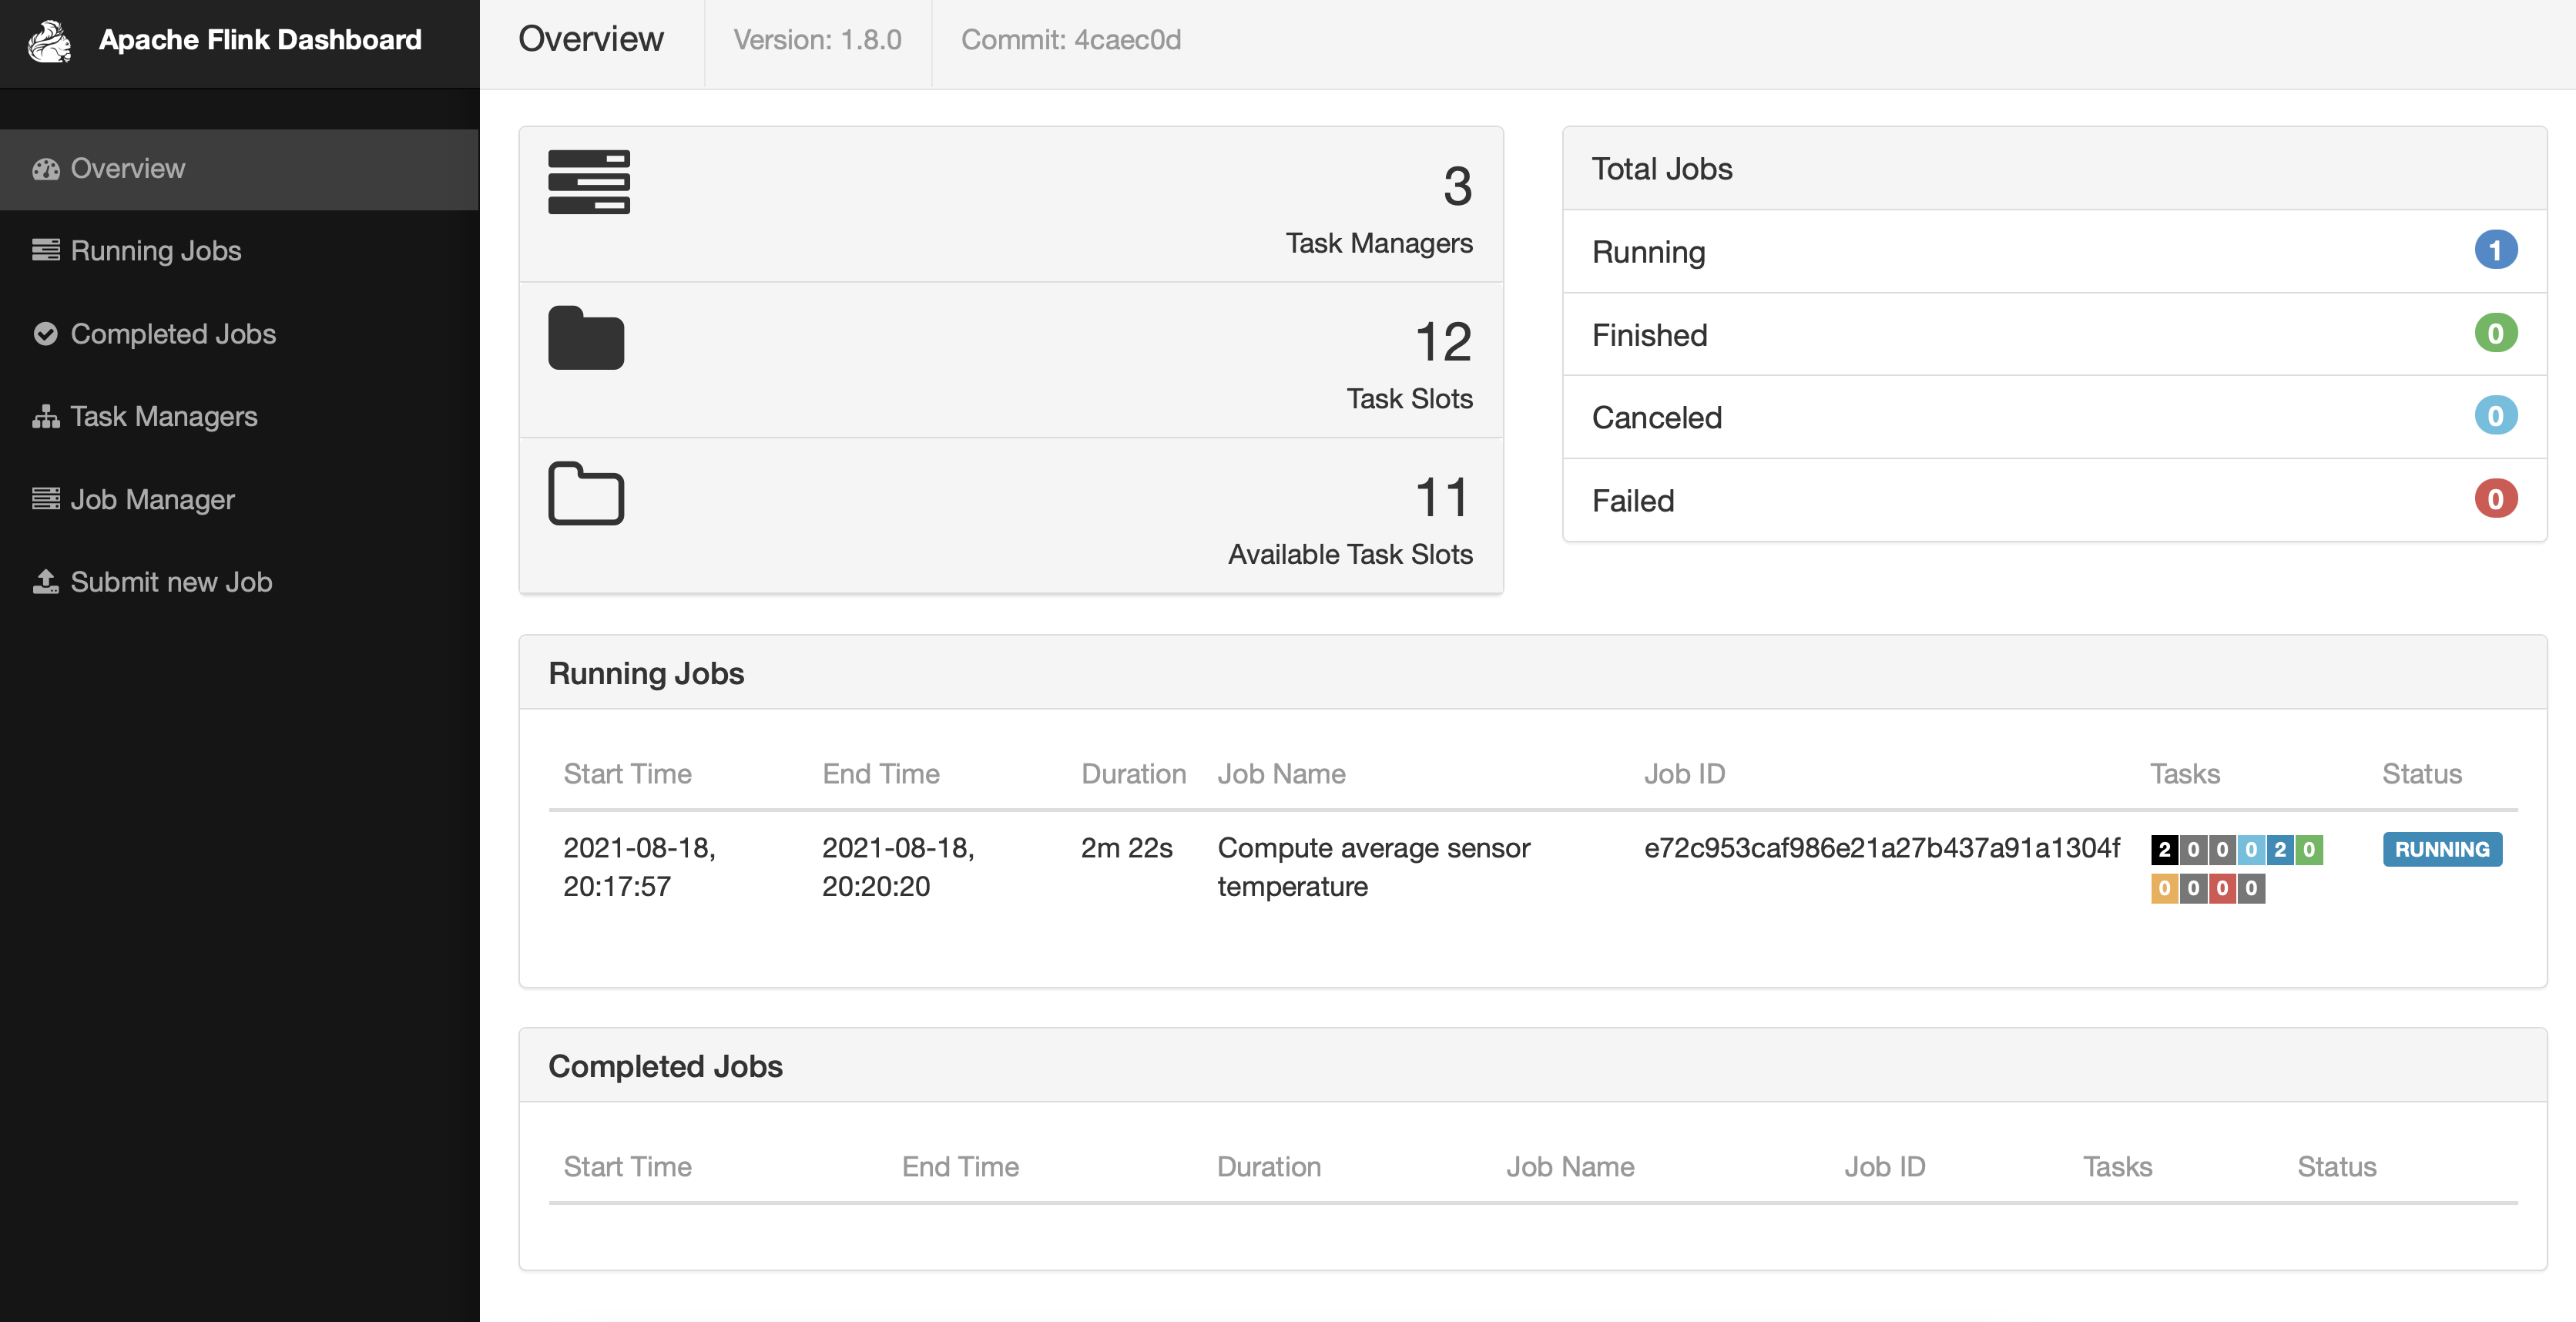Click the Overview dashboard icon in sidebar
This screenshot has width=2576, height=1322.
pyautogui.click(x=45, y=169)
